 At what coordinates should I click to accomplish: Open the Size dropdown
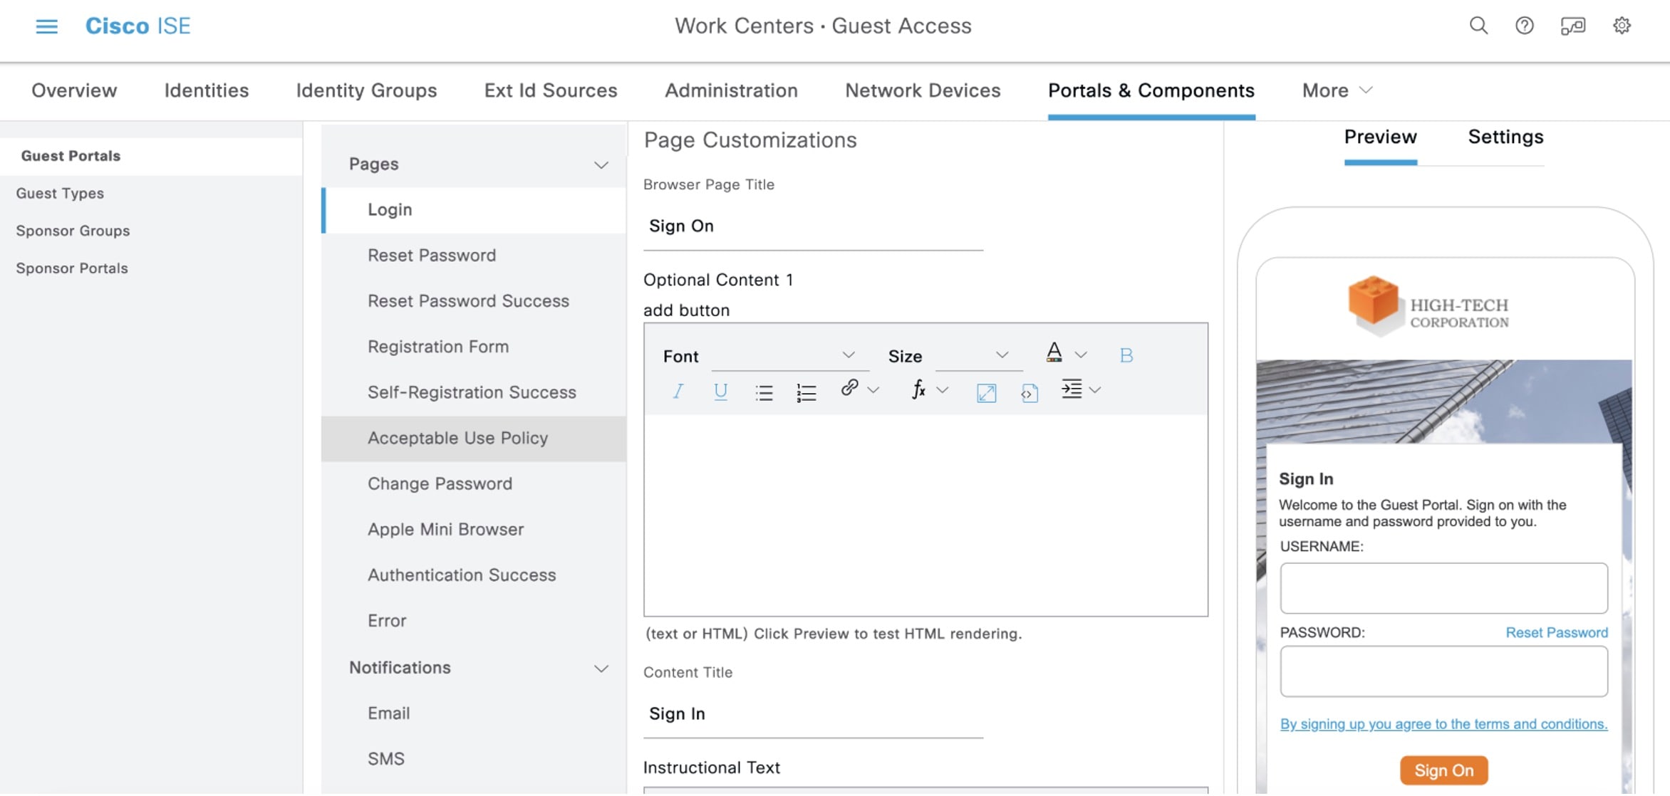click(x=977, y=355)
